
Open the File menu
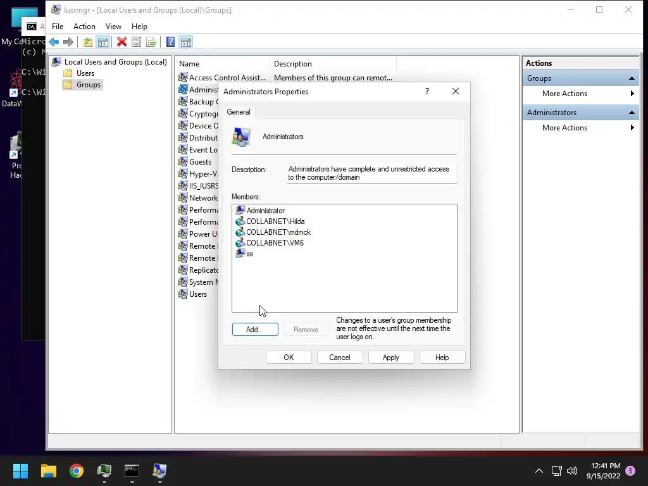(x=58, y=27)
